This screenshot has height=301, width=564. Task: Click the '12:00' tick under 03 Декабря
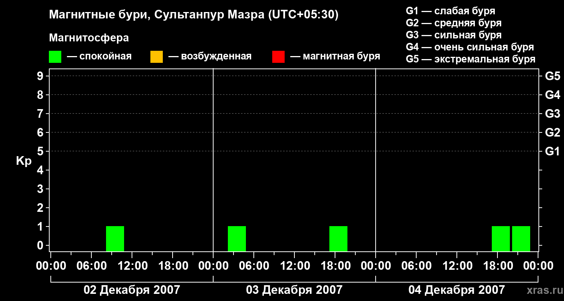294,266
